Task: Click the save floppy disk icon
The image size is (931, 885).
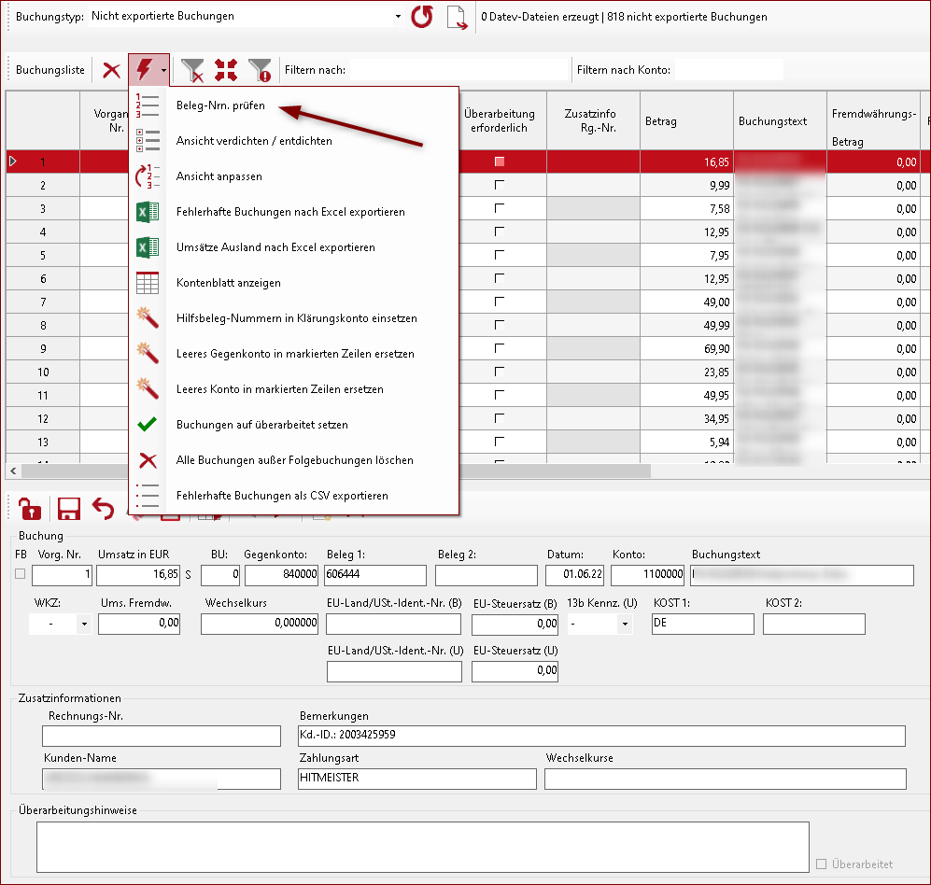Action: tap(68, 509)
